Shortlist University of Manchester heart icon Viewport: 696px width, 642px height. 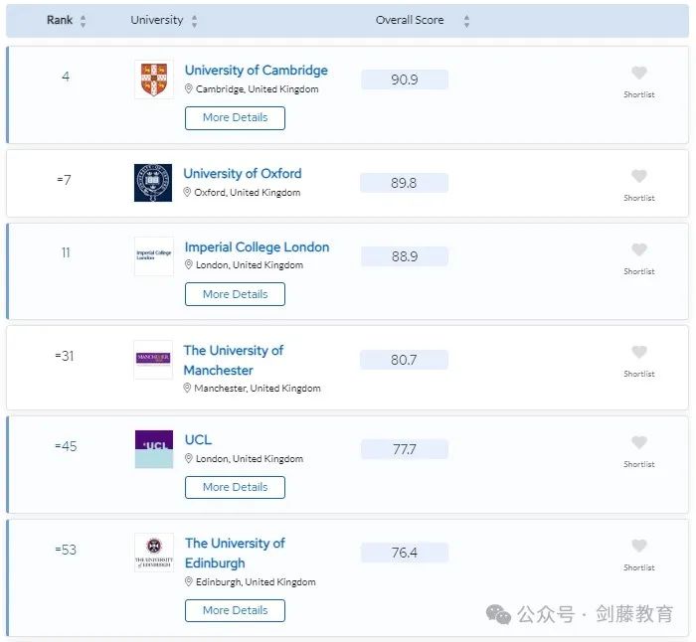coord(639,352)
